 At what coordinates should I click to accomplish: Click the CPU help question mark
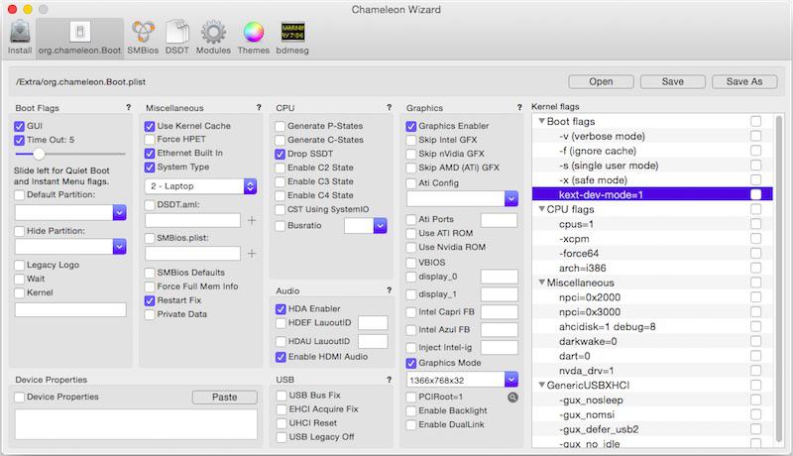pyautogui.click(x=389, y=107)
